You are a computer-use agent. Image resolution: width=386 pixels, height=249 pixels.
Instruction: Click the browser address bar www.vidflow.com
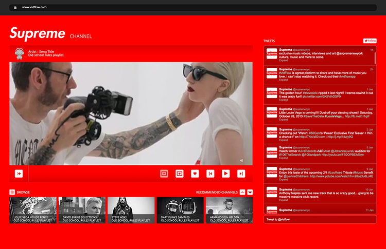coord(193,7)
